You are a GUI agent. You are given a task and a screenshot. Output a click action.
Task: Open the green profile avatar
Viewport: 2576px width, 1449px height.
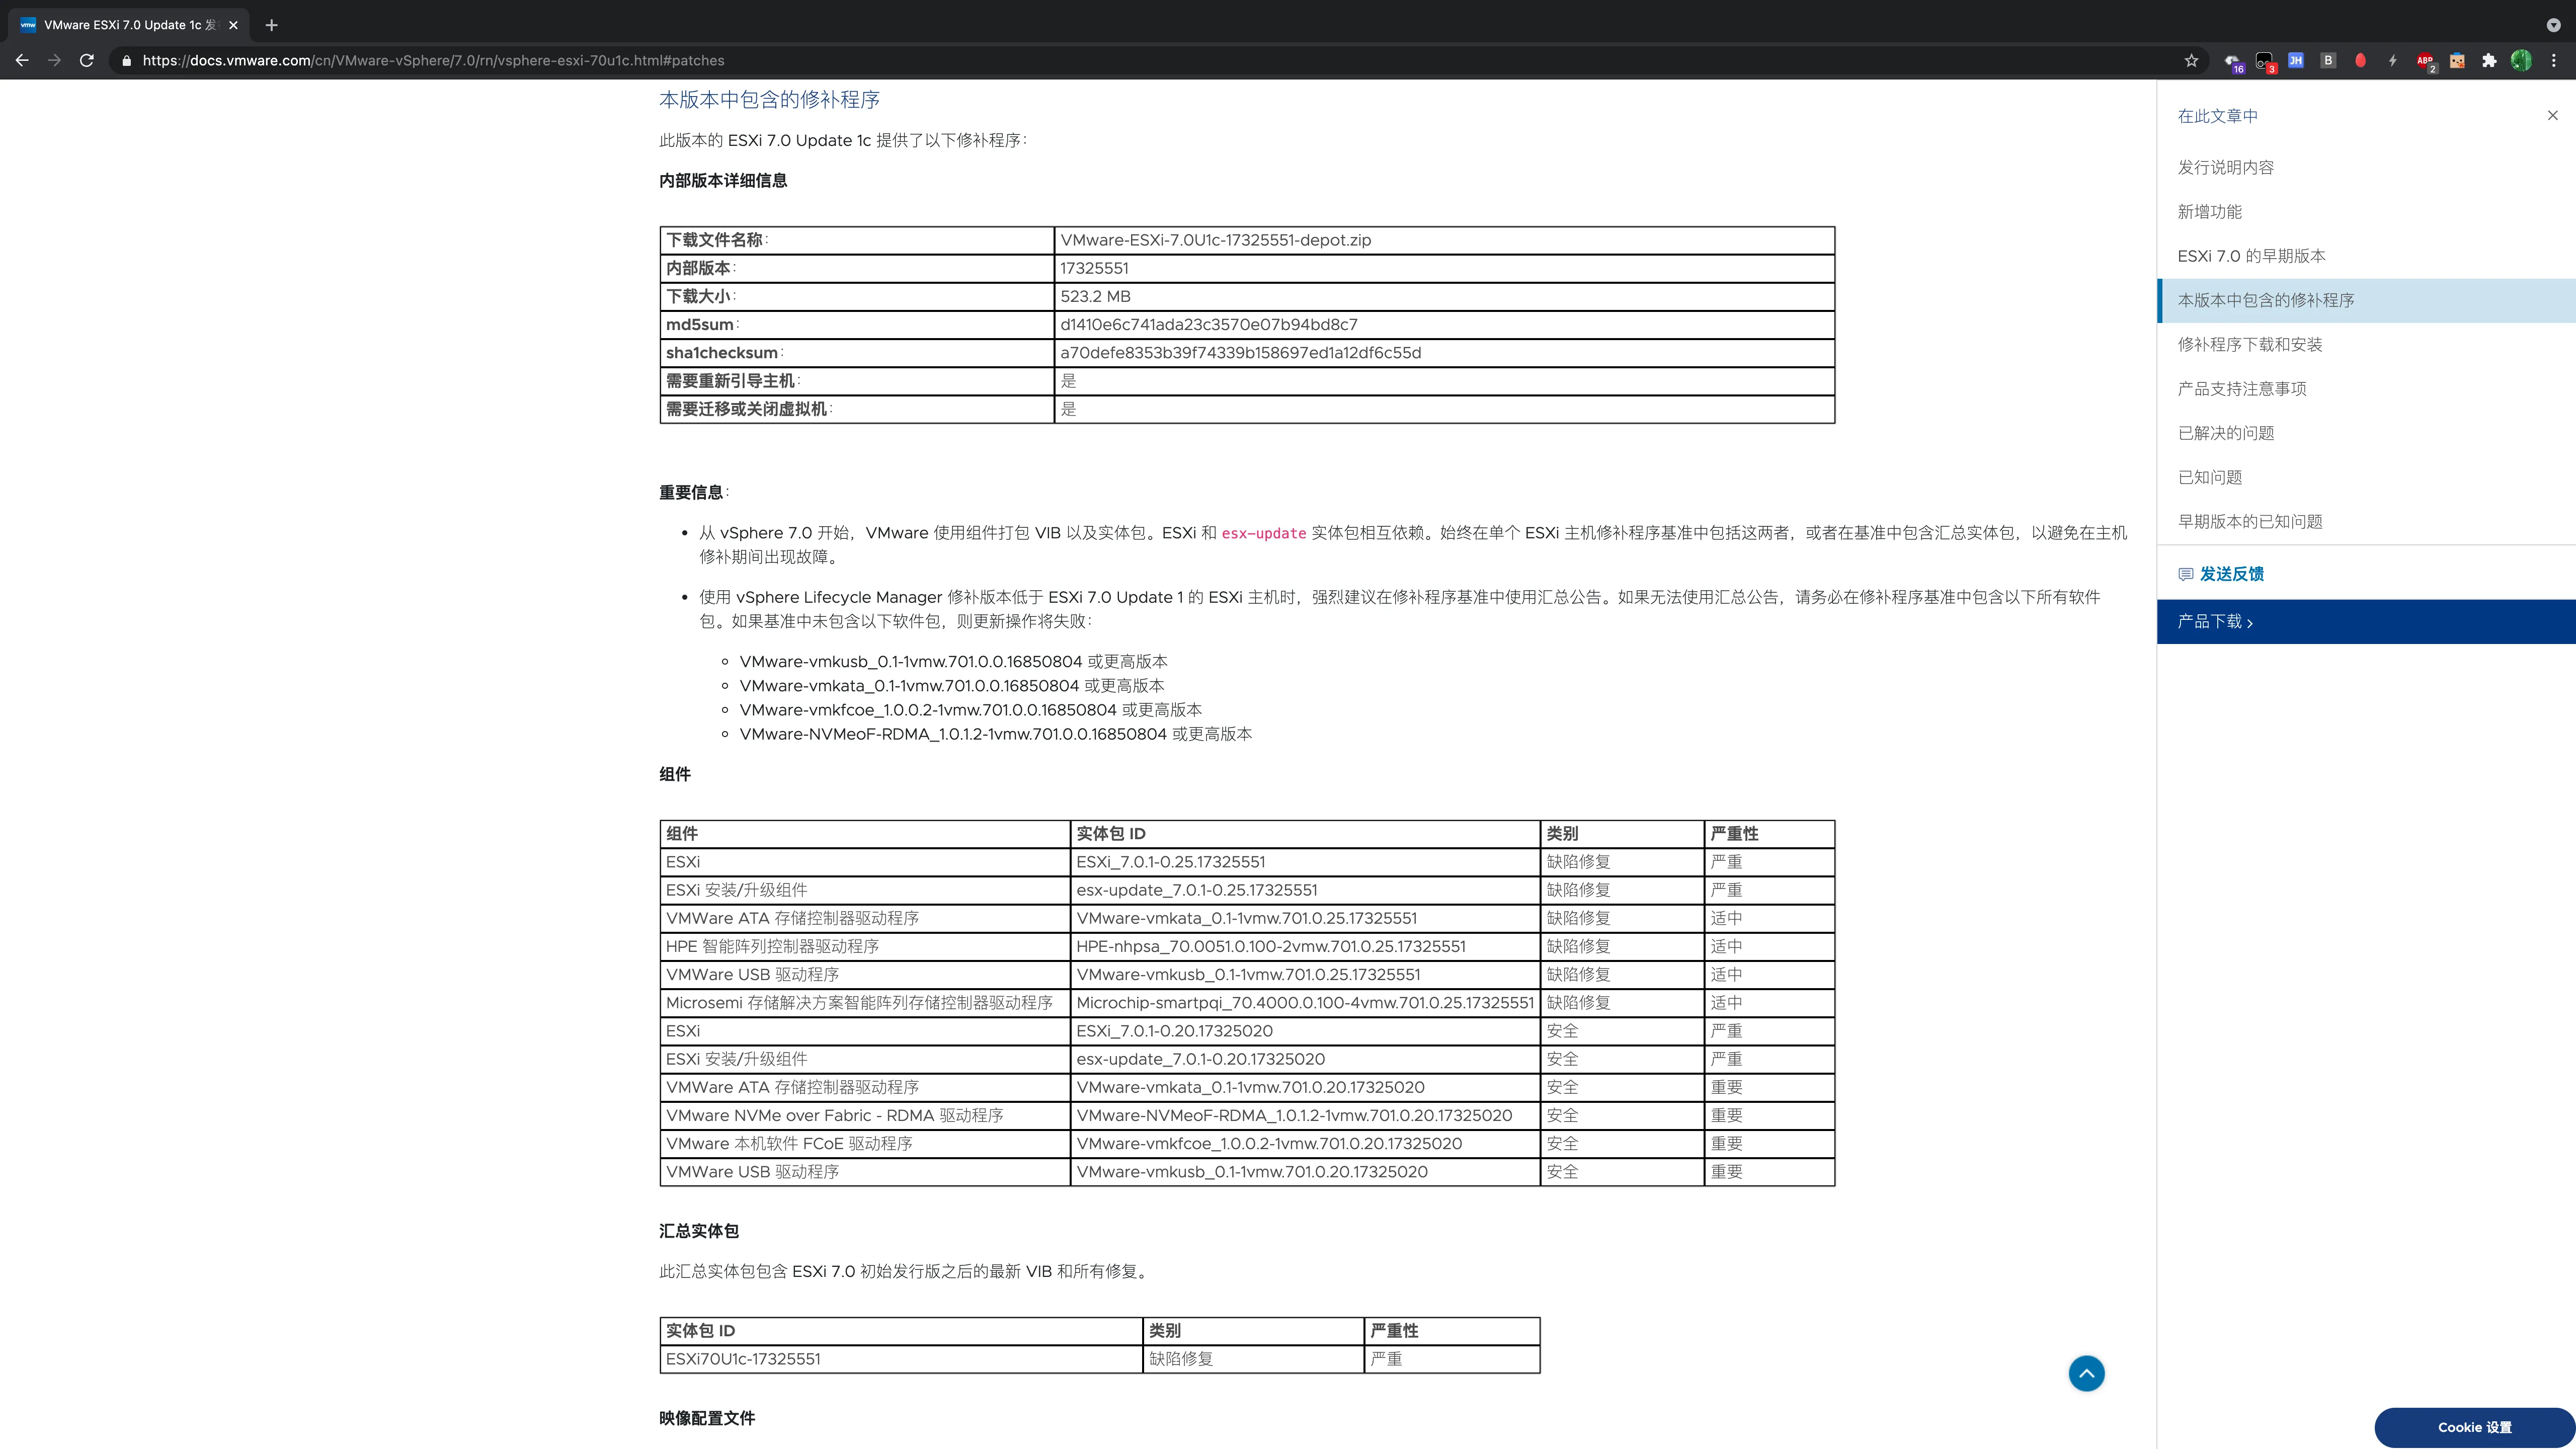coord(2521,60)
